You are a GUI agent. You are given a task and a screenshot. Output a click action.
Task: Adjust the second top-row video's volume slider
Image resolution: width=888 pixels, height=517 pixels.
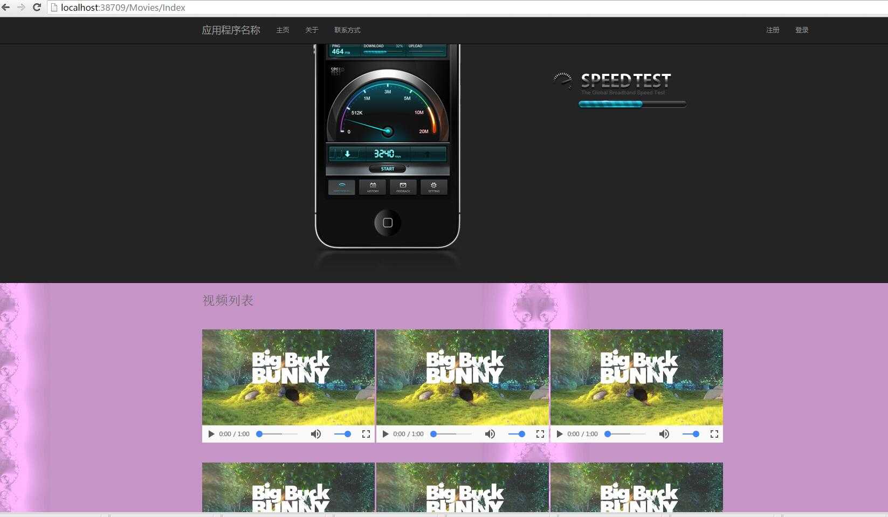[517, 434]
